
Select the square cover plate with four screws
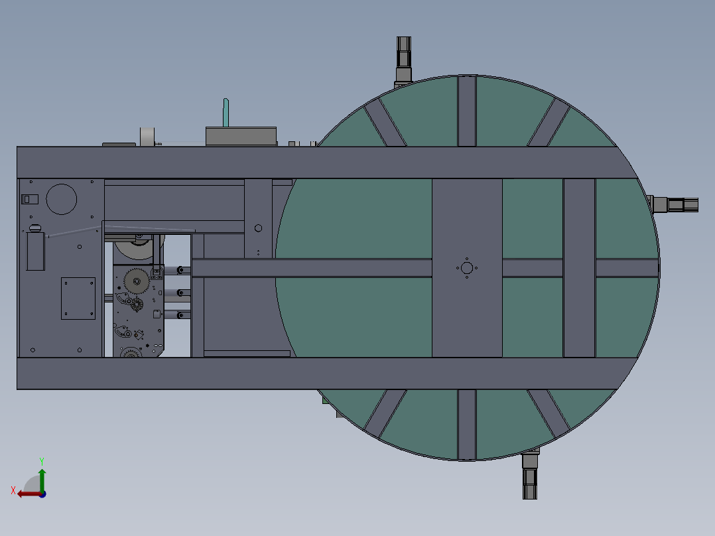(x=78, y=299)
